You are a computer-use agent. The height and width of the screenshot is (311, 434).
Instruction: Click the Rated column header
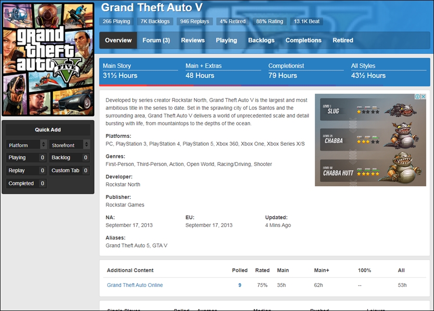coord(262,270)
